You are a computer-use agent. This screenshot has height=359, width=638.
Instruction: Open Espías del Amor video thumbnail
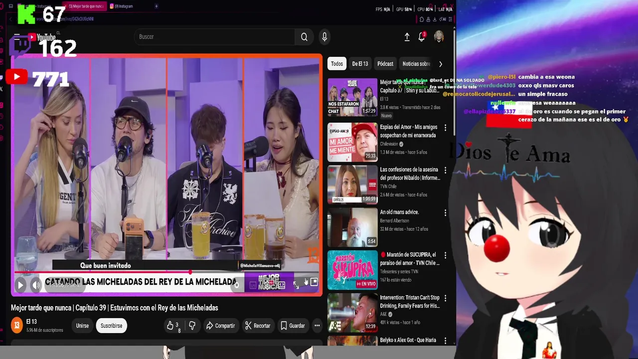pyautogui.click(x=352, y=142)
